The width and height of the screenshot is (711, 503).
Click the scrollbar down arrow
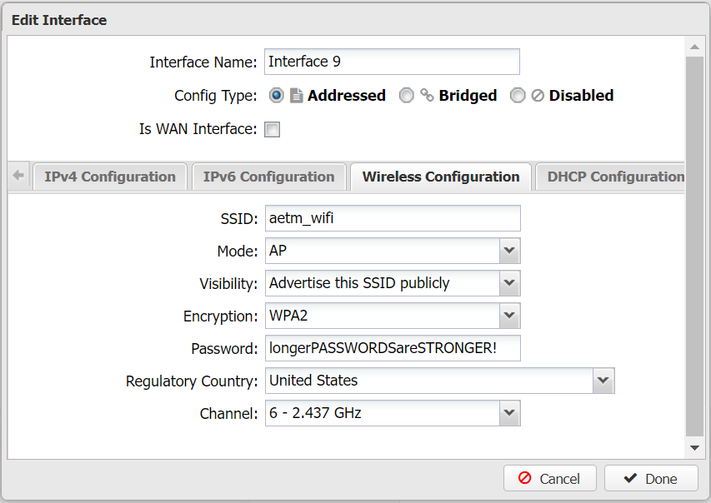[x=694, y=448]
